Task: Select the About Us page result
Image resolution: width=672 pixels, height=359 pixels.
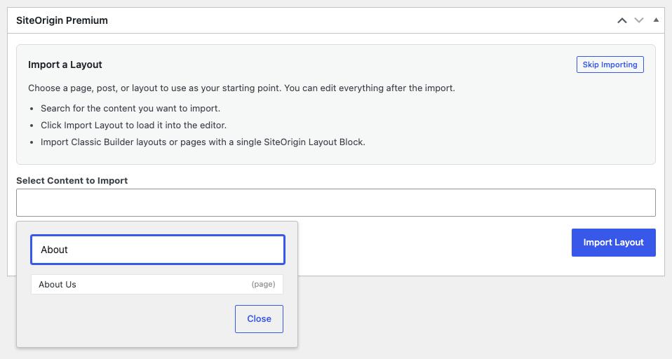Action: [x=157, y=285]
